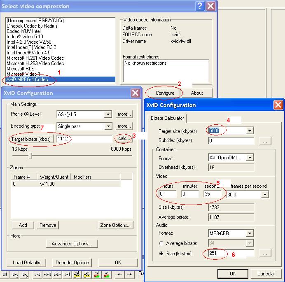The height and width of the screenshot is (282, 285).
Task: Close the Bitrate Calculator XviD Configuration window
Action: (278, 105)
